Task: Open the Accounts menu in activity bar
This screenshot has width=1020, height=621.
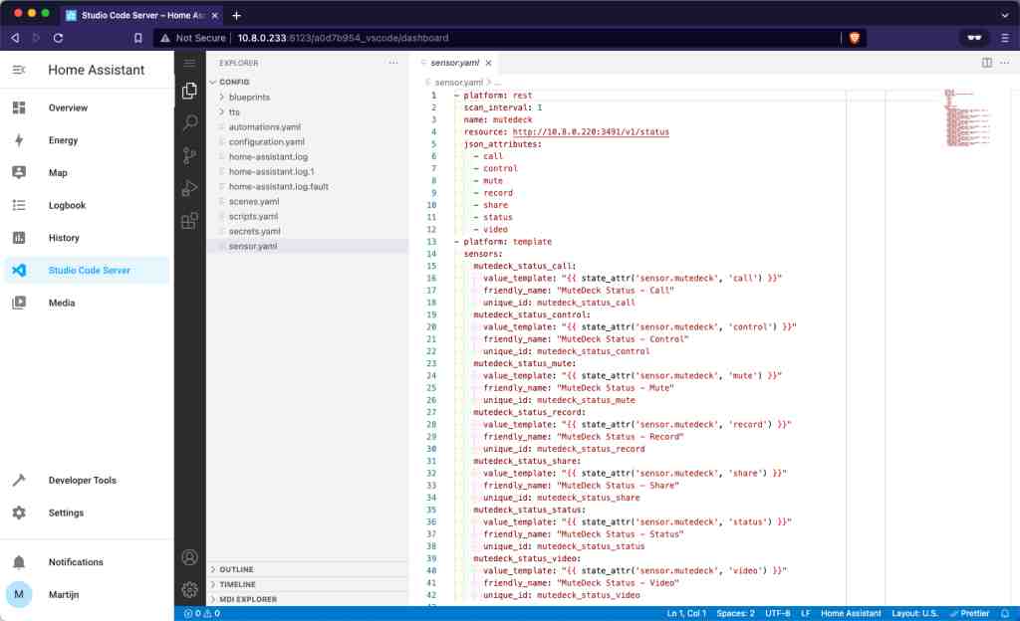Action: pos(189,557)
